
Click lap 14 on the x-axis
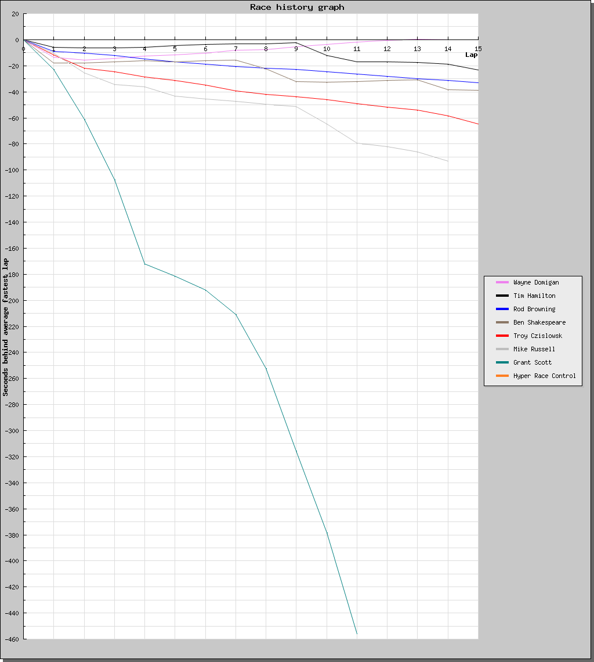click(448, 49)
